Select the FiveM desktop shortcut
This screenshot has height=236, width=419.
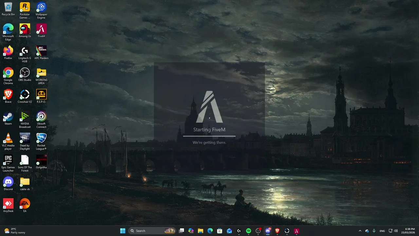tap(41, 31)
